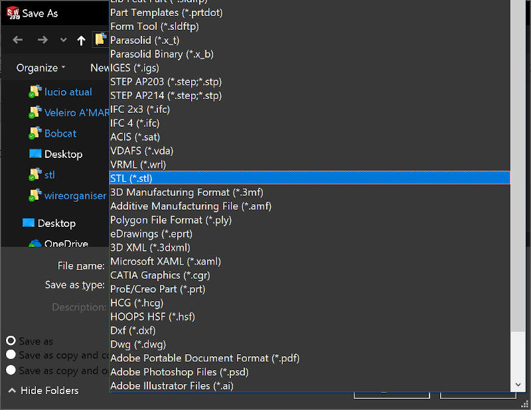Choose Parasolid Binary (*.x_b) type

[309, 54]
